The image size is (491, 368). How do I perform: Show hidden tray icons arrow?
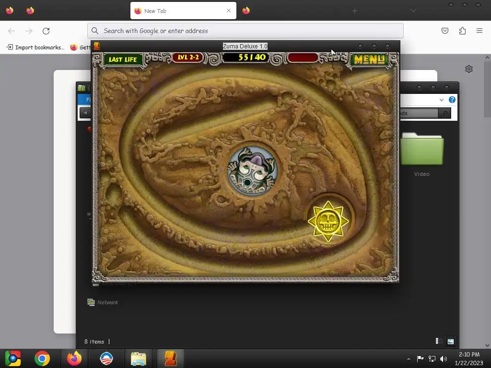pyautogui.click(x=409, y=358)
